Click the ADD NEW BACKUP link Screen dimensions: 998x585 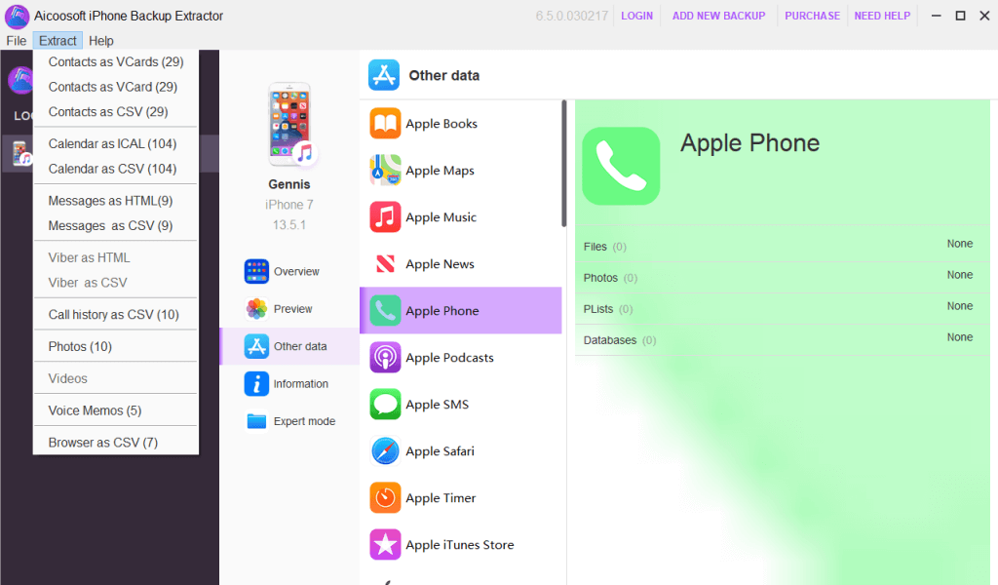click(718, 16)
